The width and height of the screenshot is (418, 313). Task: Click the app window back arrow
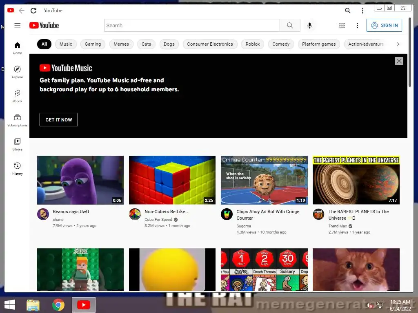coord(22,10)
